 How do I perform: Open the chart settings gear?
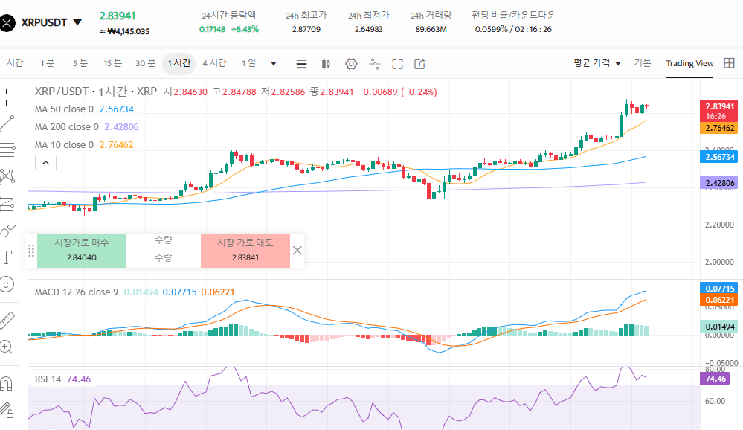coord(350,64)
